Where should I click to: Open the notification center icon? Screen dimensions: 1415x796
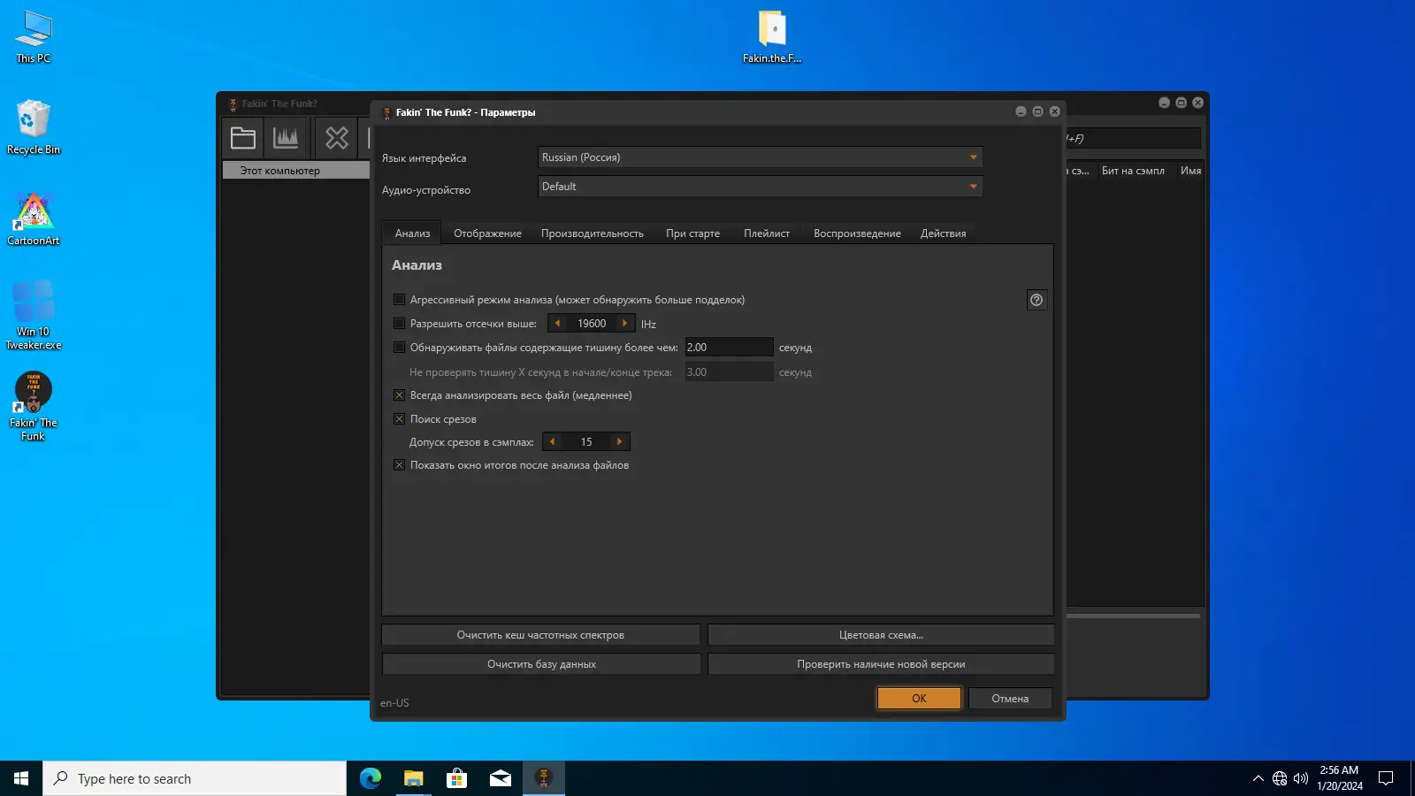tap(1386, 778)
